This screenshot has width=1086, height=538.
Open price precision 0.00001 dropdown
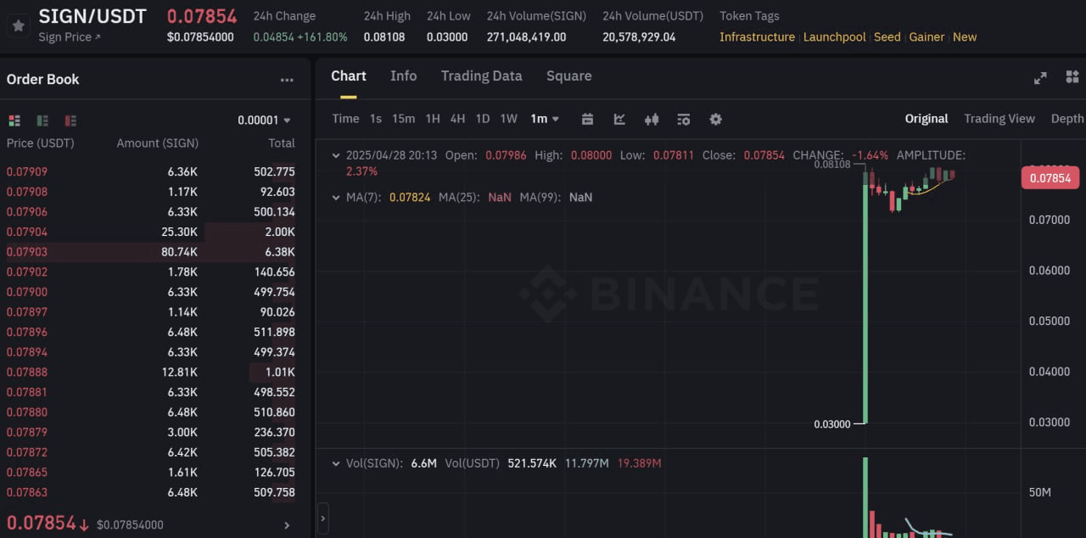click(264, 120)
